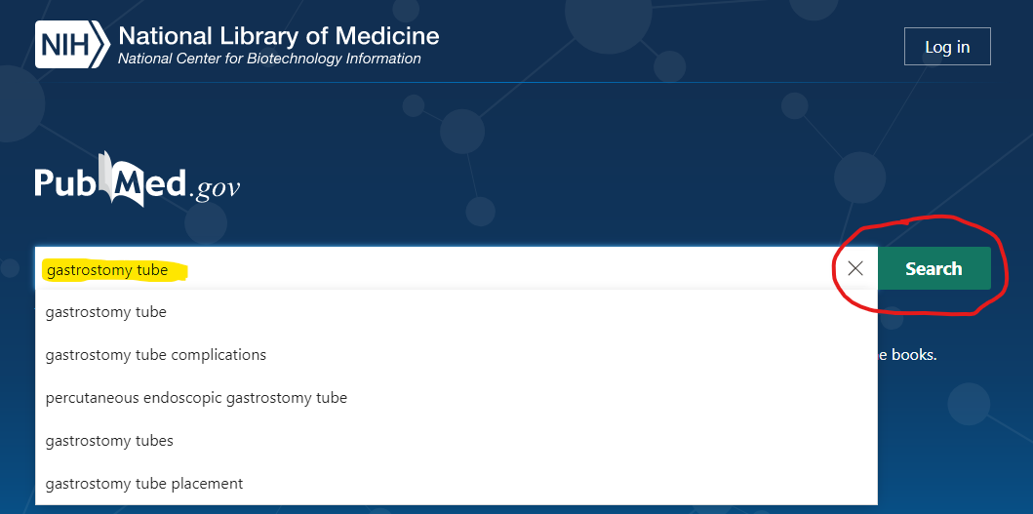Click the .gov part of PubMed logo
Screen dimensions: 1033x514
215,188
